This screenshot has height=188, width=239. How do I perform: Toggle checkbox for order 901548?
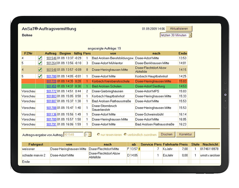click(x=40, y=70)
